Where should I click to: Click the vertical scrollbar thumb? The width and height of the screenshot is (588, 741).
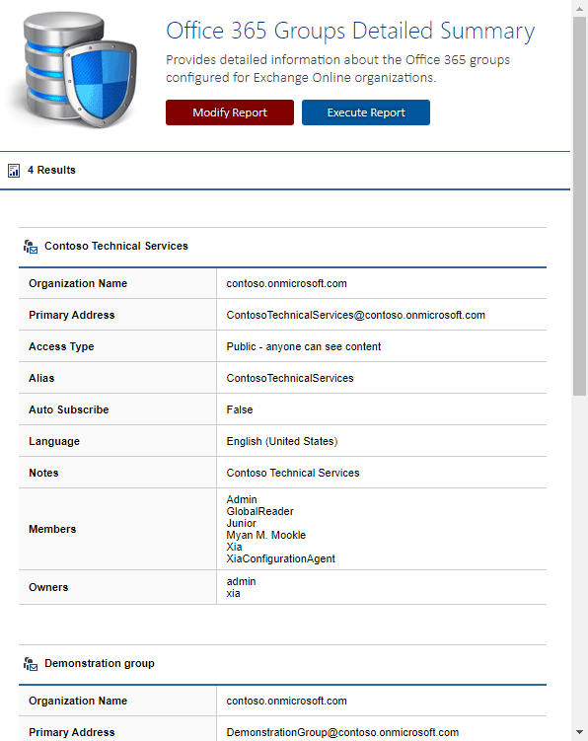click(x=579, y=206)
